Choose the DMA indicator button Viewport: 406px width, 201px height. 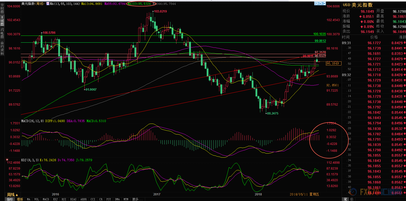click(x=117, y=199)
